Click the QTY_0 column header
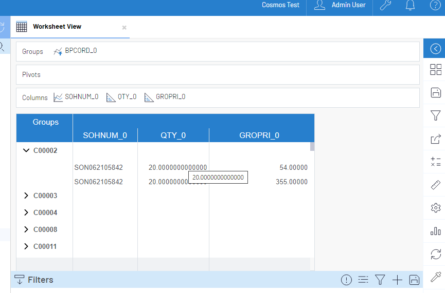This screenshot has height=293, width=445. 173,135
